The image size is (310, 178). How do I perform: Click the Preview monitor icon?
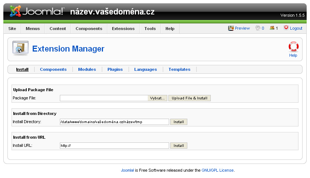tap(231, 28)
